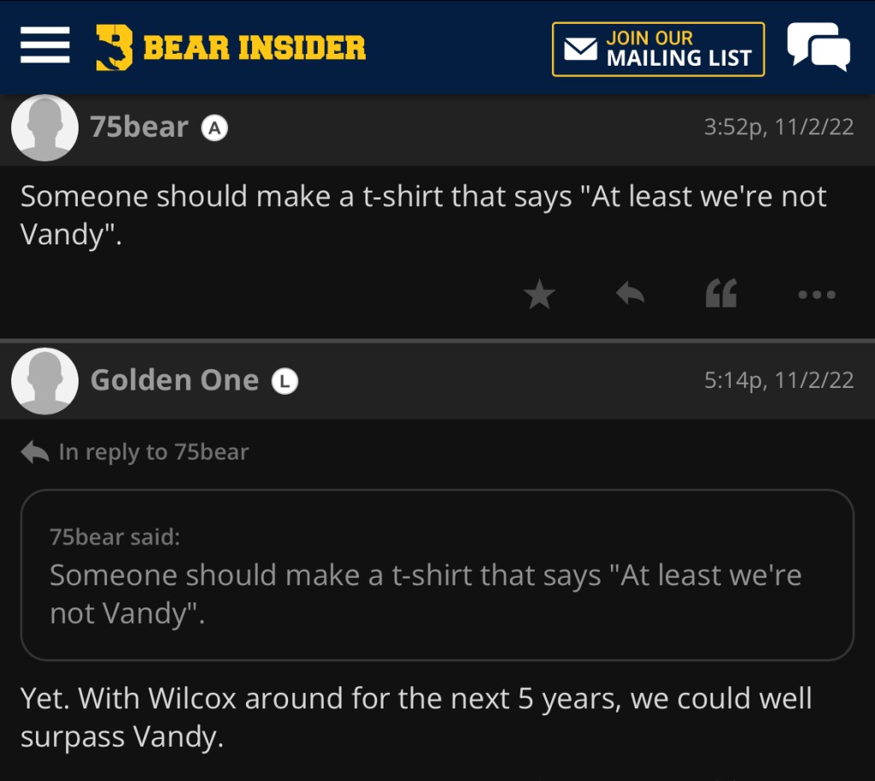Viewport: 875px width, 781px height.
Task: Click the Bear Insider logo
Action: [115, 47]
